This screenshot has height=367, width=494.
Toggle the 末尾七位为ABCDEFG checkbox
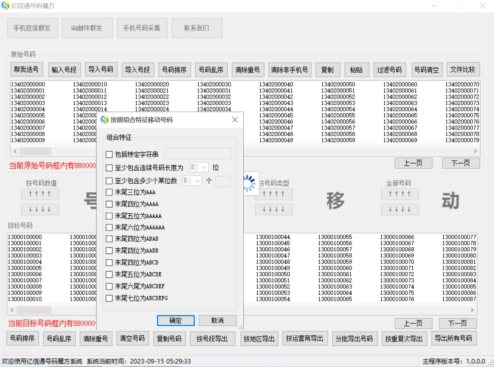click(x=109, y=298)
